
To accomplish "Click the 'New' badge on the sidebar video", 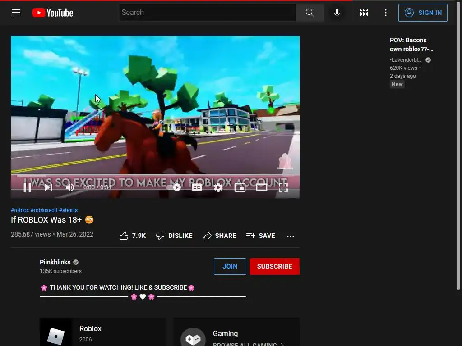I will tap(397, 84).
